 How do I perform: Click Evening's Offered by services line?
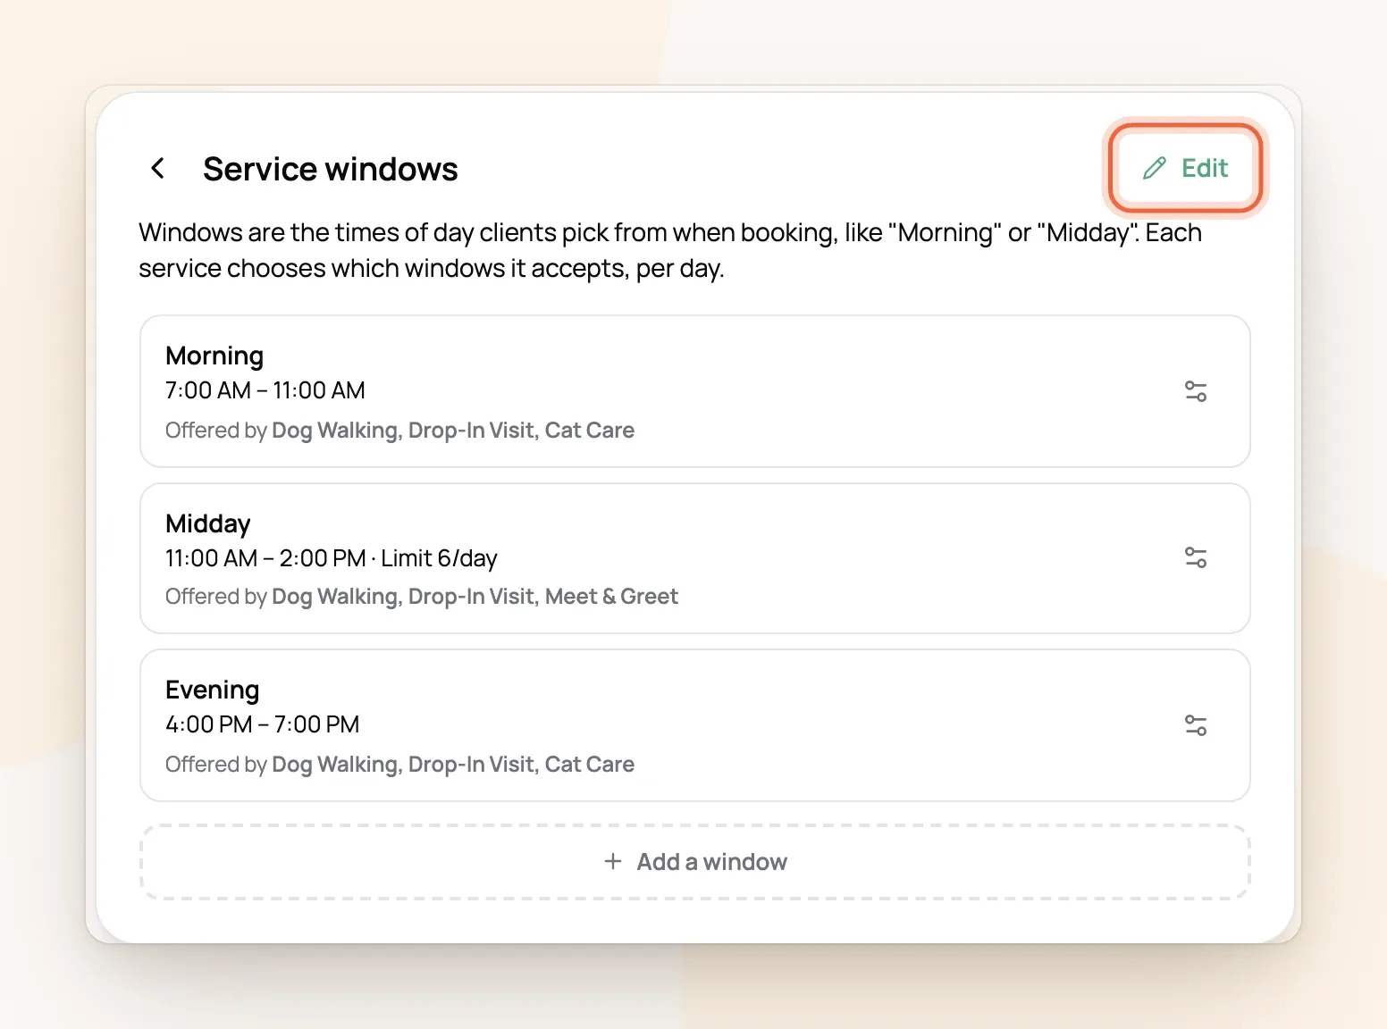[400, 765]
